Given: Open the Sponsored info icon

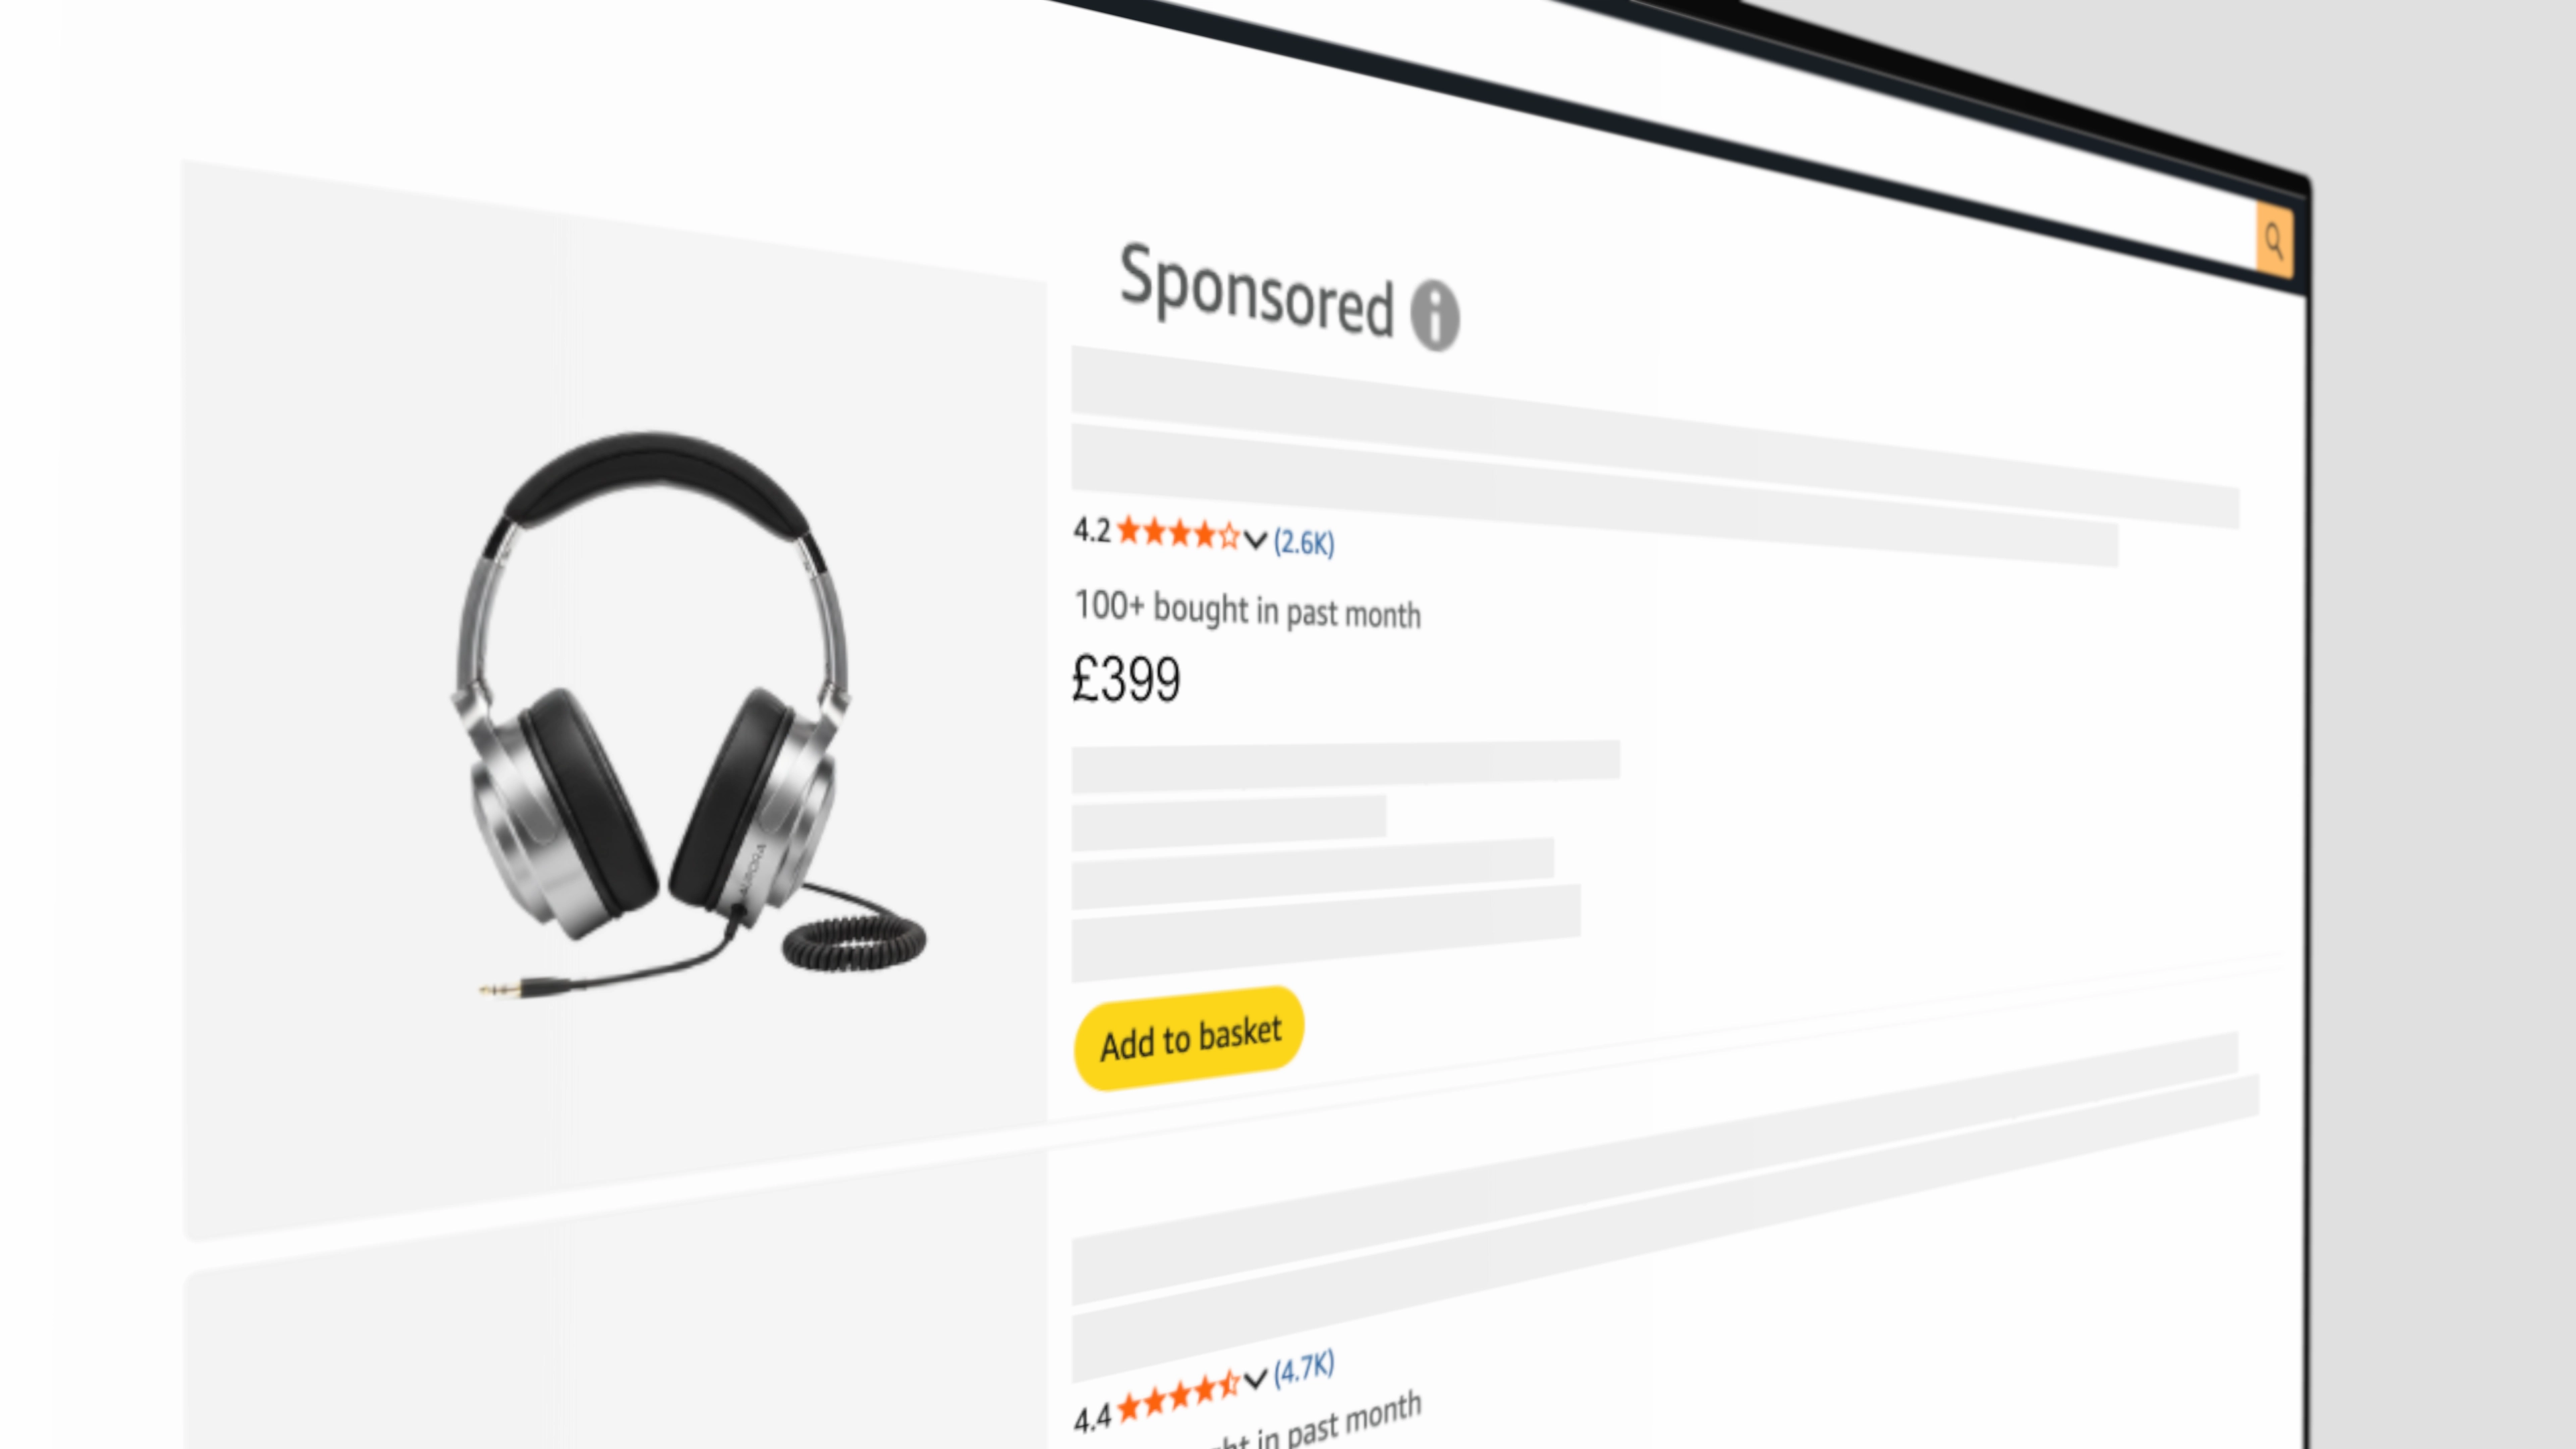Looking at the screenshot, I should tap(1435, 314).
